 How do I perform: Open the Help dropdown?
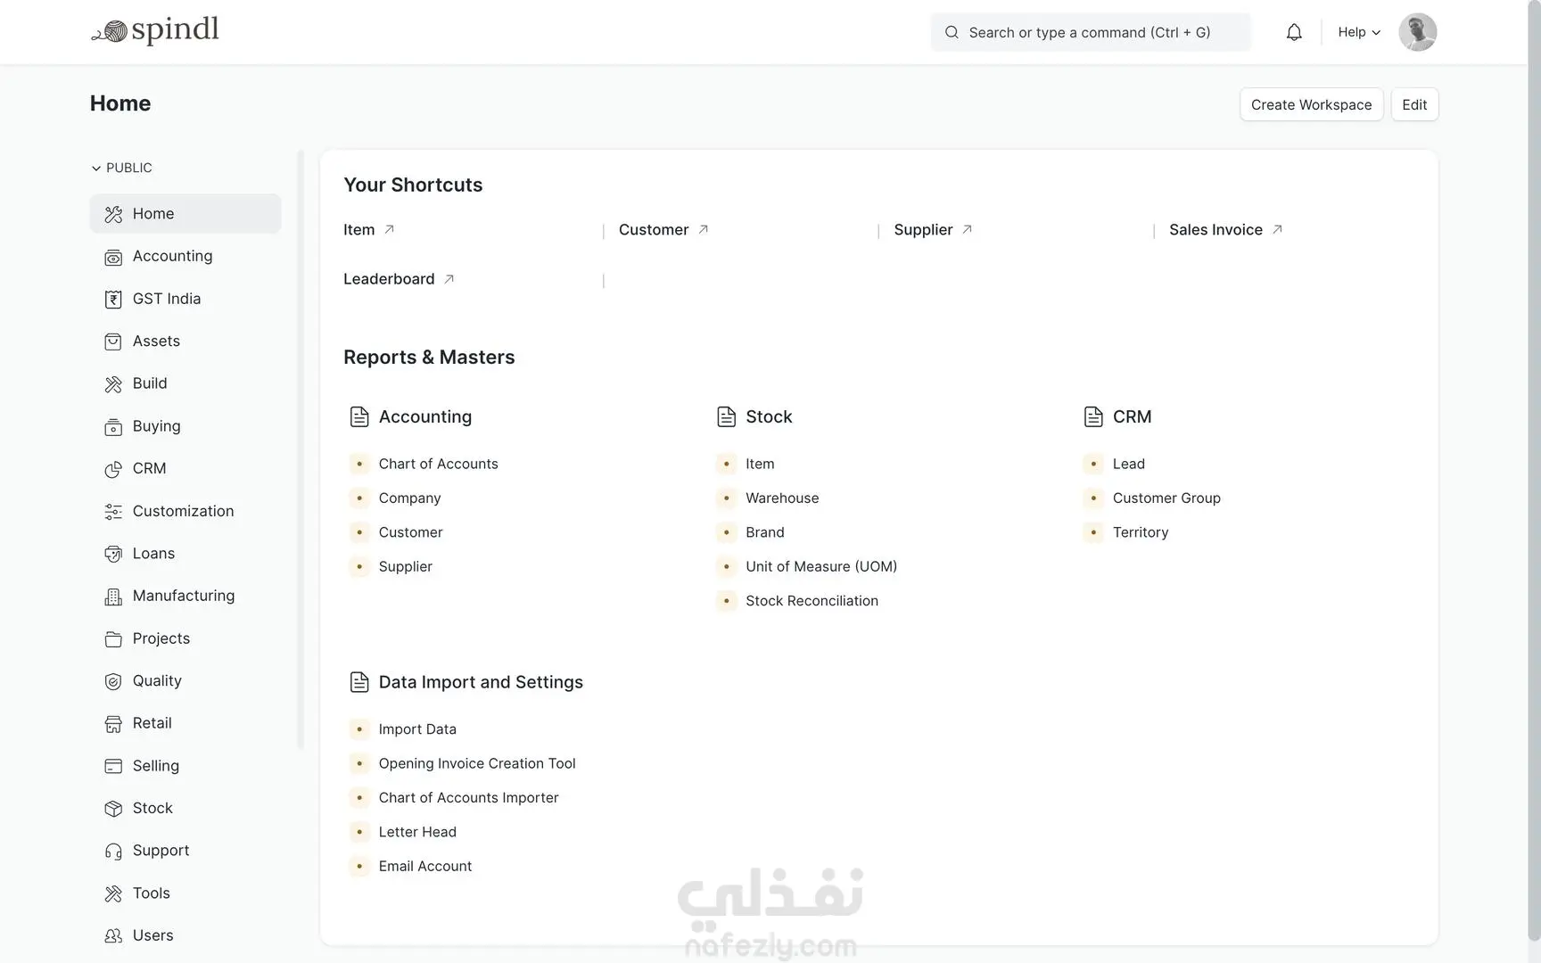[x=1359, y=32]
